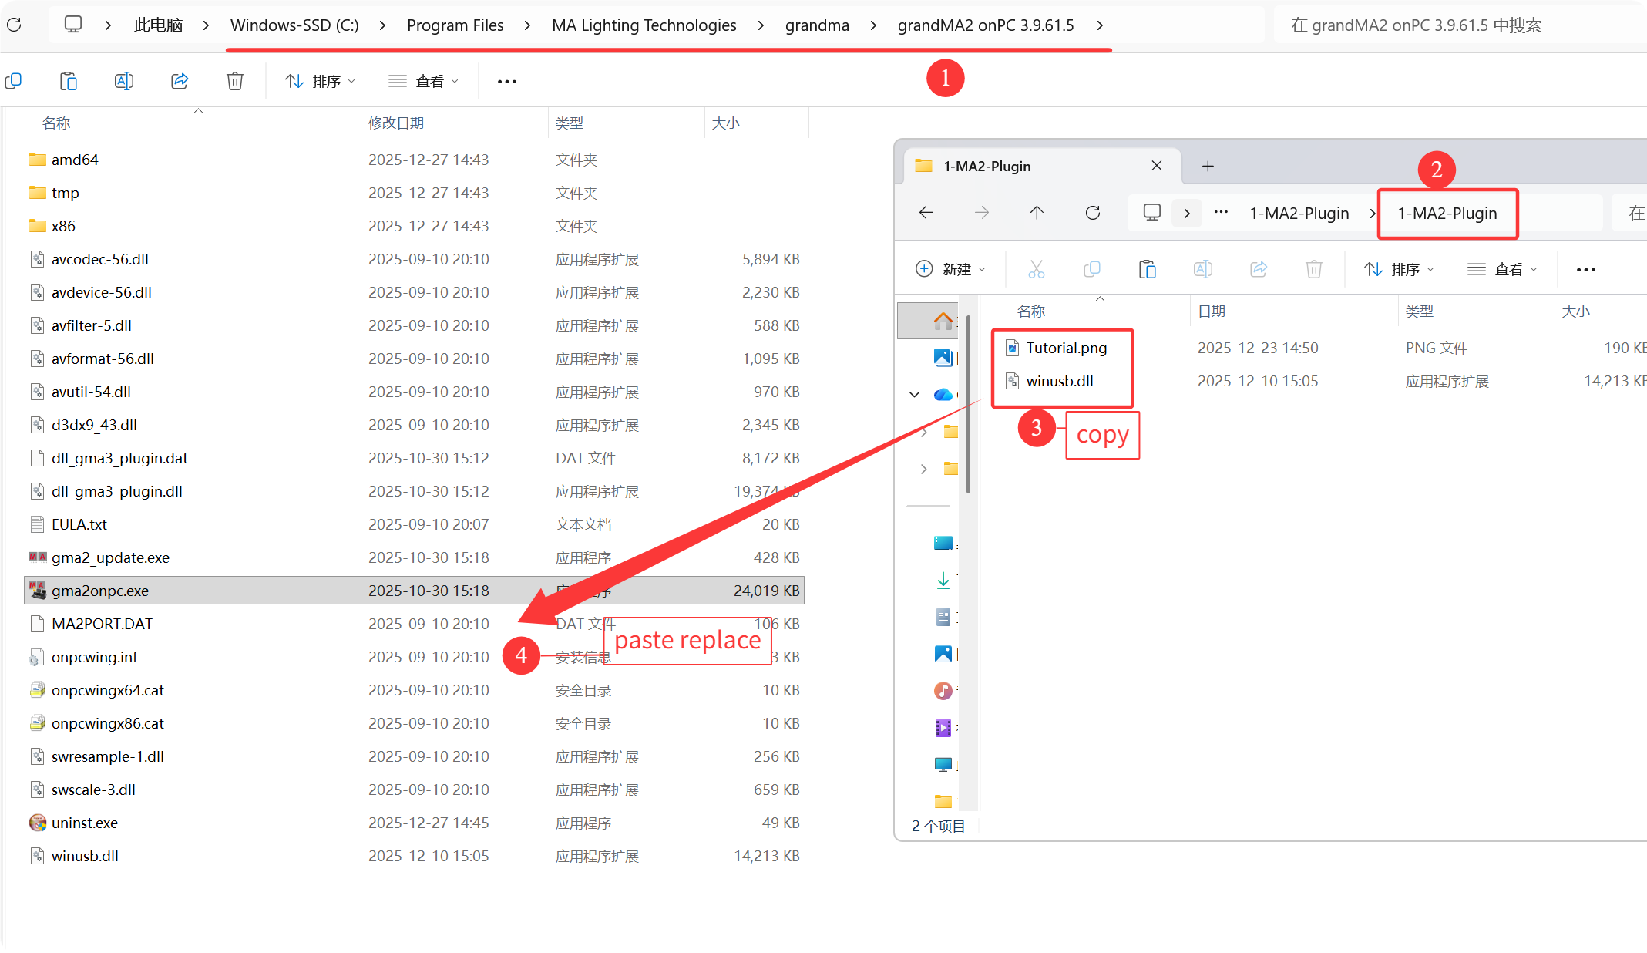The width and height of the screenshot is (1647, 953).
Task: Select the gma2_update.exe file
Action: [x=110, y=557]
